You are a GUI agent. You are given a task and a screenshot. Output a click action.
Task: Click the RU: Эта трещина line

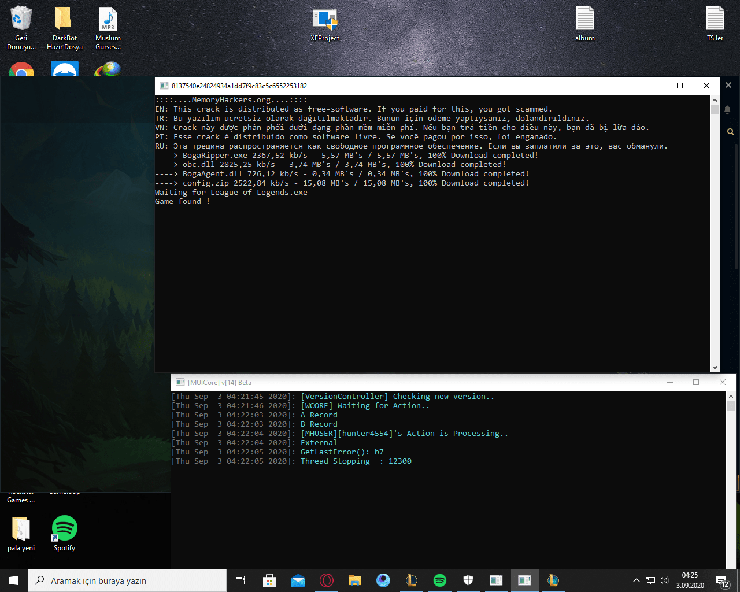pyautogui.click(x=412, y=146)
